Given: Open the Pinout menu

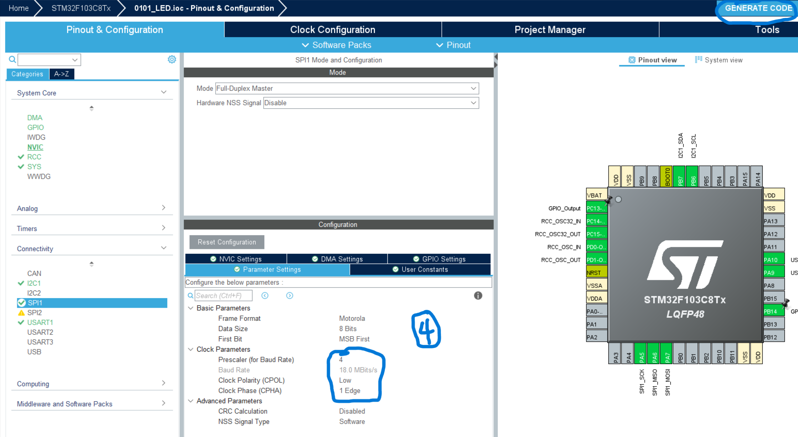Looking at the screenshot, I should tap(453, 45).
